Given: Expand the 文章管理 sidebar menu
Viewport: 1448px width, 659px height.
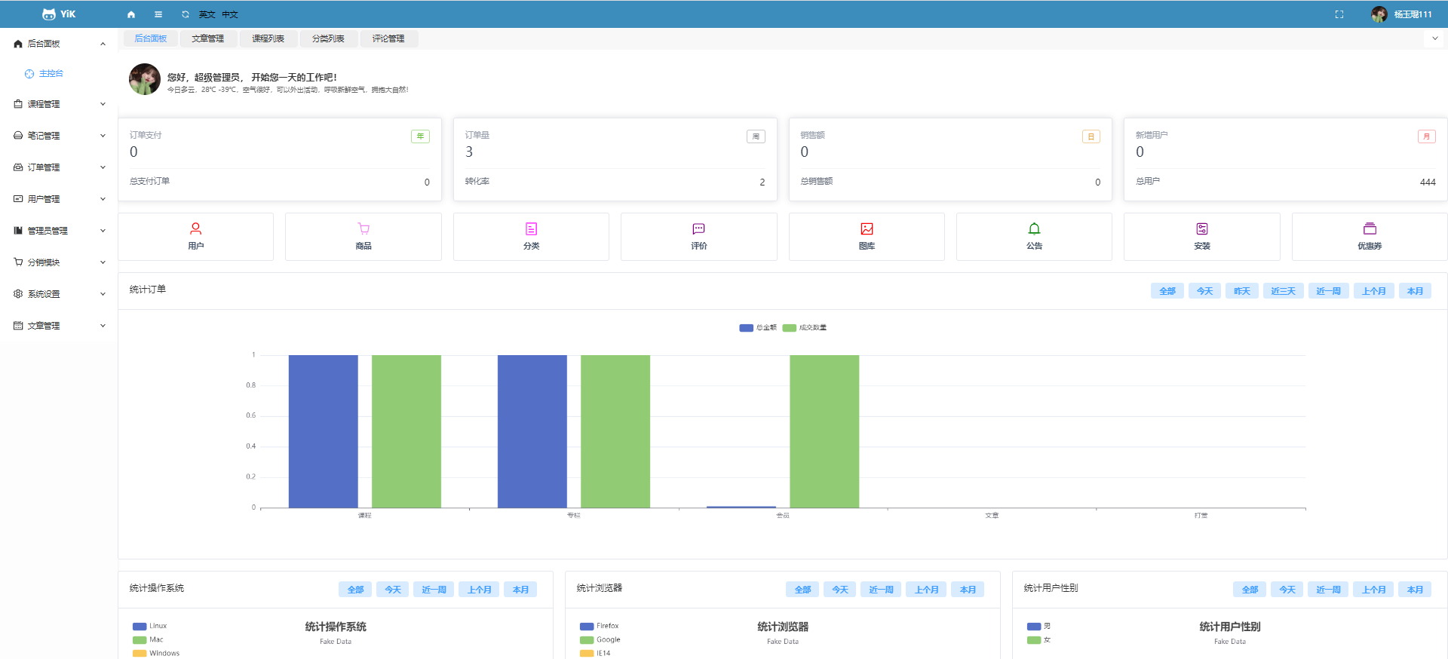Looking at the screenshot, I should pyautogui.click(x=59, y=326).
